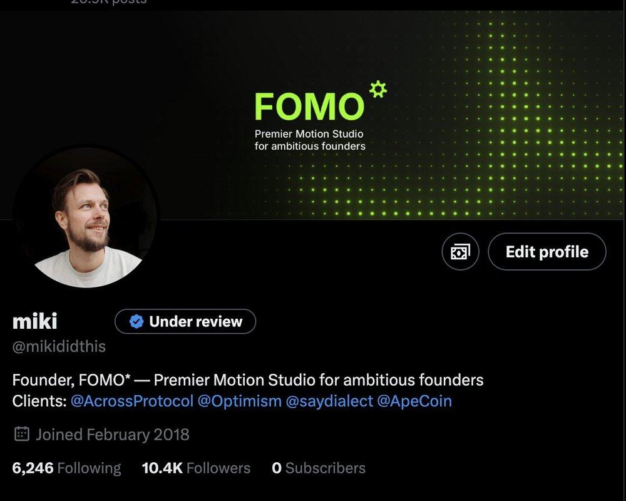Click the calendar icon beside Joined date
626x501 pixels.
(x=21, y=434)
